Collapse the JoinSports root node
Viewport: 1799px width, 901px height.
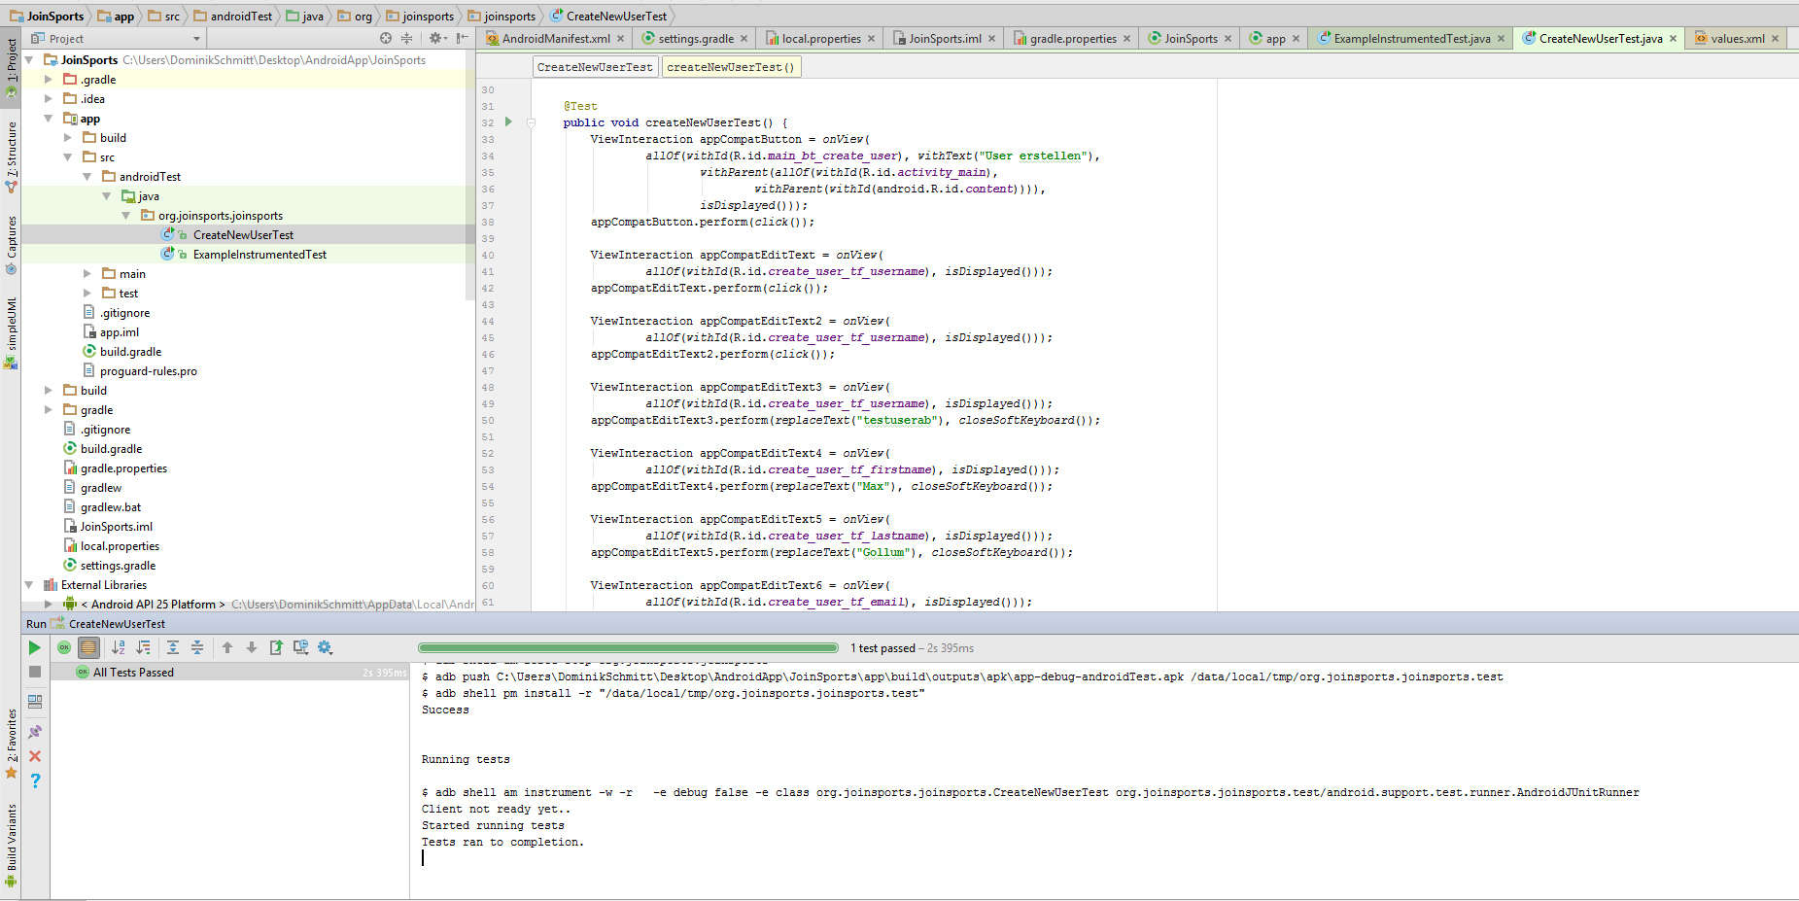click(29, 60)
